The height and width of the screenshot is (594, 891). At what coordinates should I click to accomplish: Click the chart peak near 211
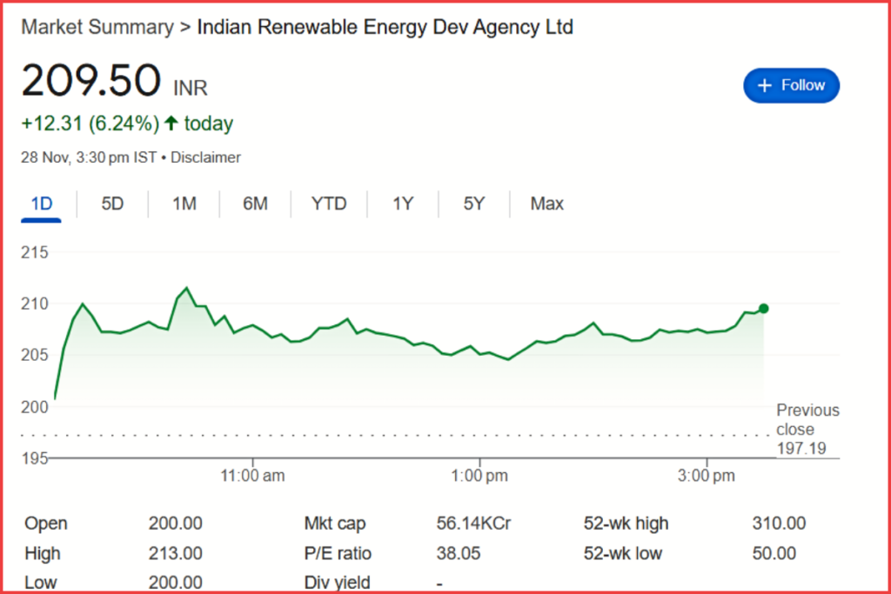tap(186, 288)
